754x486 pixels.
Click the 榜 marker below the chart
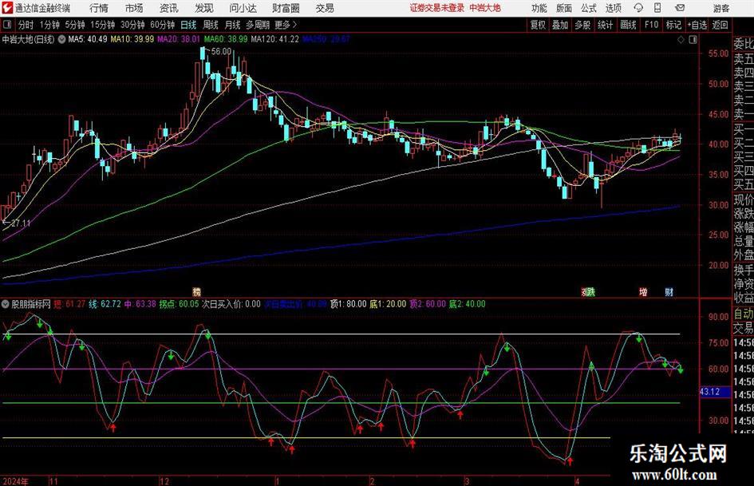pyautogui.click(x=196, y=291)
